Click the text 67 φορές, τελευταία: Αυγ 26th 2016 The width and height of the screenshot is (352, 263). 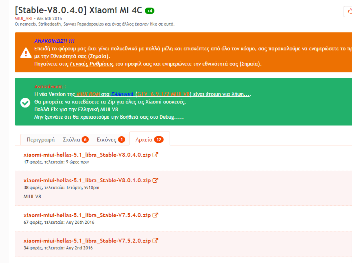pos(59,222)
